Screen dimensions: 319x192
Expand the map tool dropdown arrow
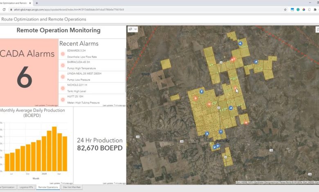136,29
